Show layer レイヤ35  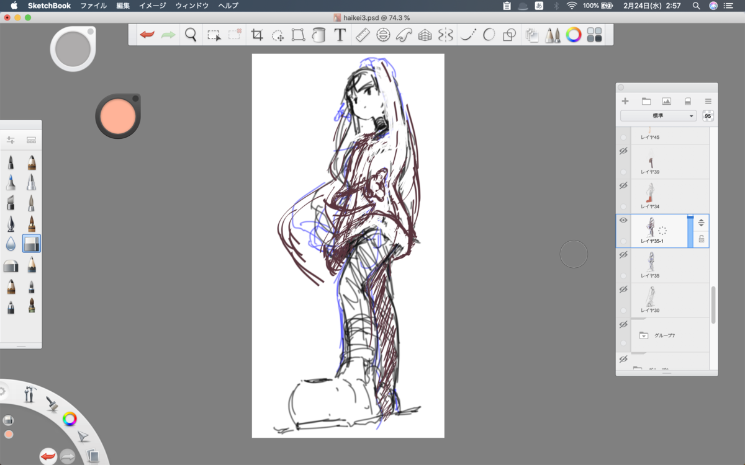(x=623, y=255)
